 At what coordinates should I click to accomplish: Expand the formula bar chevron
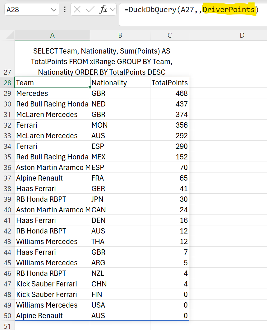click(x=113, y=10)
